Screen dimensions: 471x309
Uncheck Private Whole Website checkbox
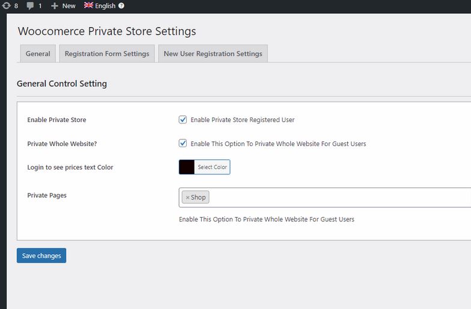click(183, 143)
